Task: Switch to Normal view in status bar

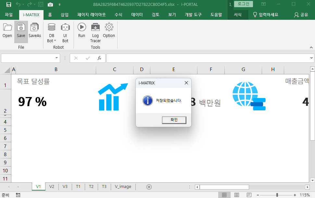Action: [x=224, y=195]
